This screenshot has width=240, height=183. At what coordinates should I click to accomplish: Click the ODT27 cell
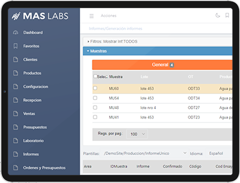click(194, 108)
